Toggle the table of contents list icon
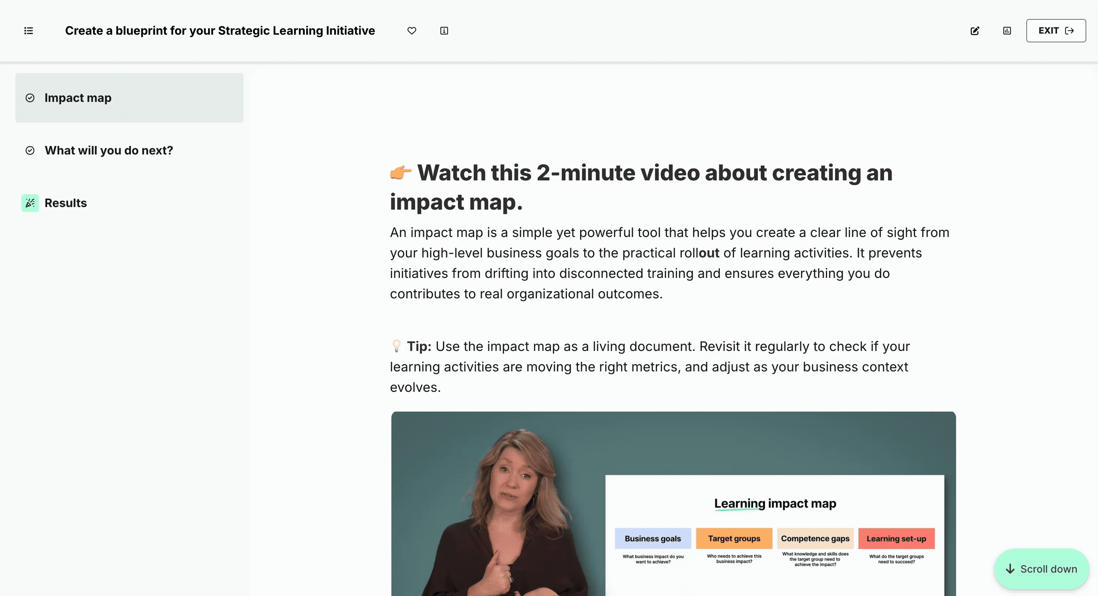The height and width of the screenshot is (596, 1098). 29,31
